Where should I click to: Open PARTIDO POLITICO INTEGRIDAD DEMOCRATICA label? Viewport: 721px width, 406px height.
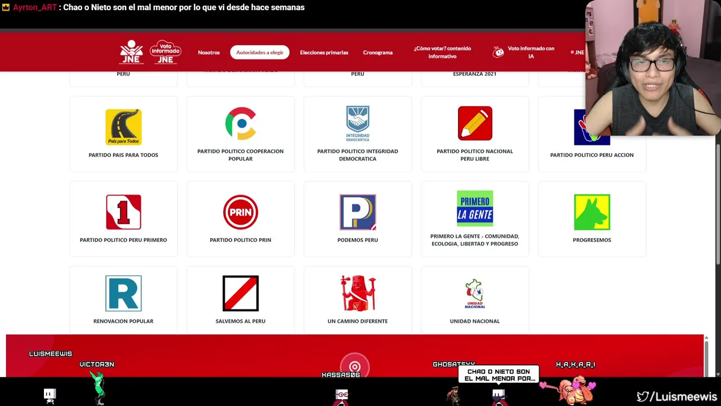(x=358, y=155)
